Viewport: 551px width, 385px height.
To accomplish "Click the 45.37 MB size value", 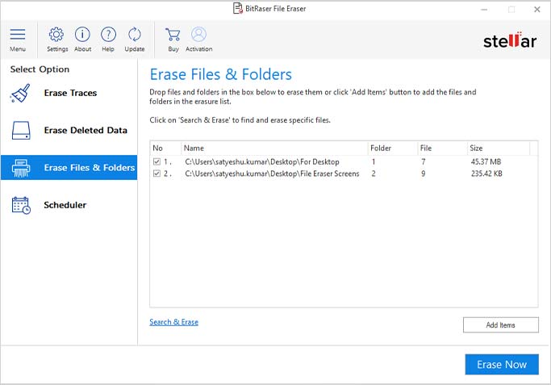I will pyautogui.click(x=486, y=161).
